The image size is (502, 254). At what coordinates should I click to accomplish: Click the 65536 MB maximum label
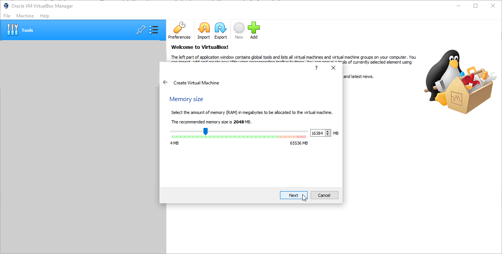299,143
